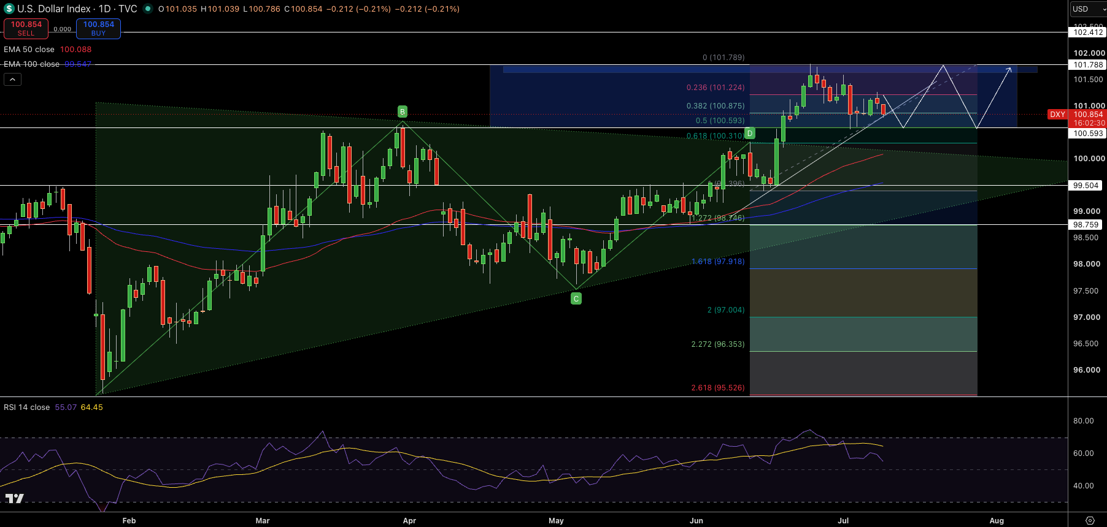Viewport: 1107px width, 527px height.
Task: Collapse the indicator legend chevron
Action: 12,79
